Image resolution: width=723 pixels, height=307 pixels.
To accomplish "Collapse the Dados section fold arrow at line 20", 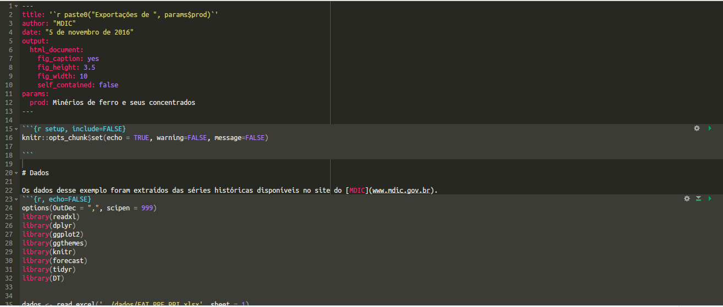I will click(x=17, y=172).
